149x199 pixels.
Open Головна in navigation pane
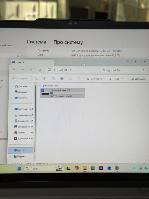pyautogui.click(x=21, y=86)
